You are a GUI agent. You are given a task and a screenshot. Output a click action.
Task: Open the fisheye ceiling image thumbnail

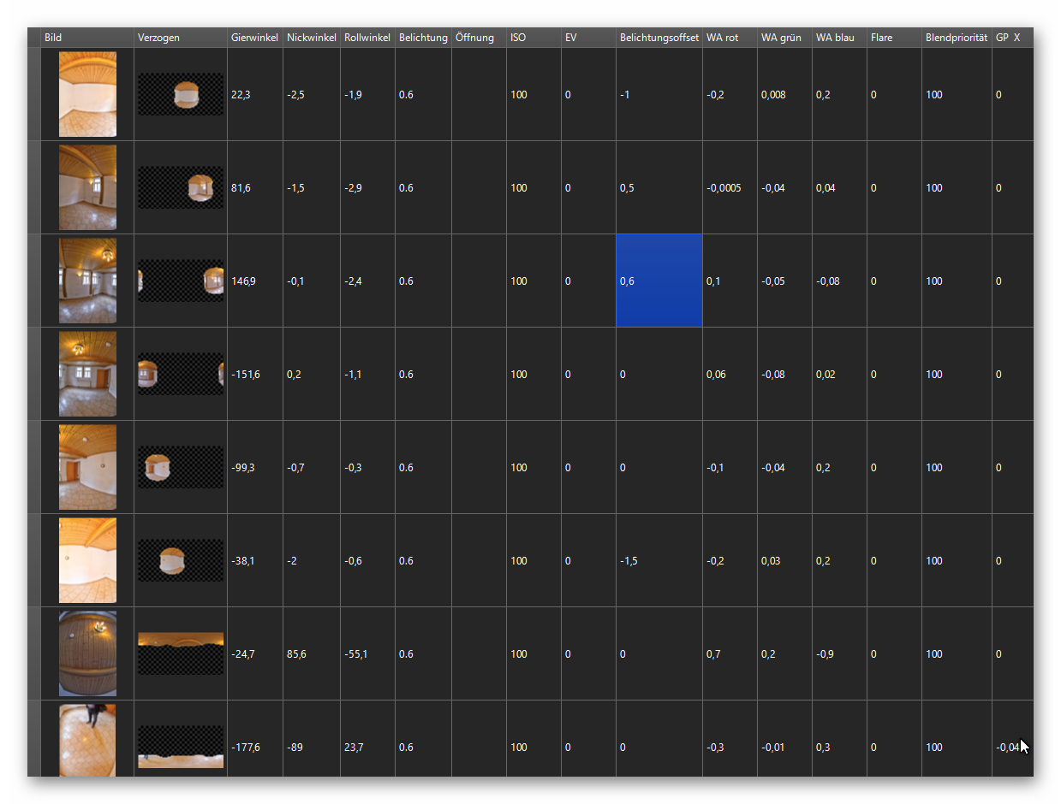pyautogui.click(x=87, y=653)
